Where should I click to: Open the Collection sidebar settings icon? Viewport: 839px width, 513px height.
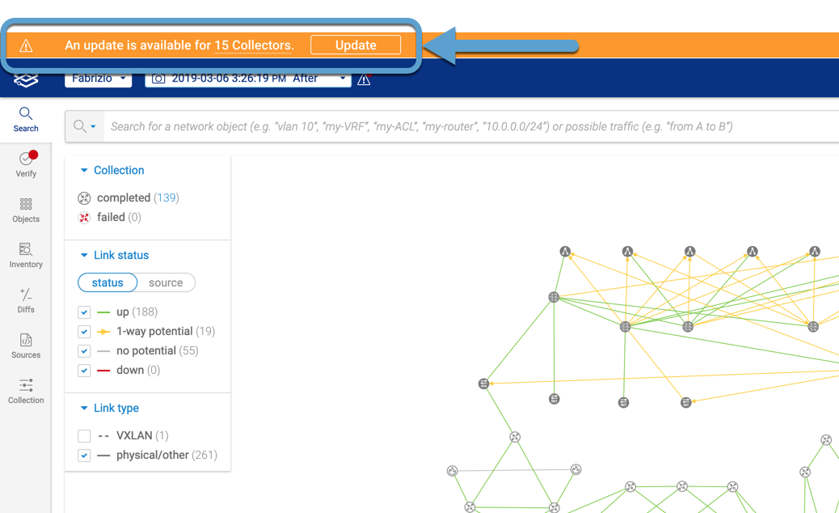[26, 391]
